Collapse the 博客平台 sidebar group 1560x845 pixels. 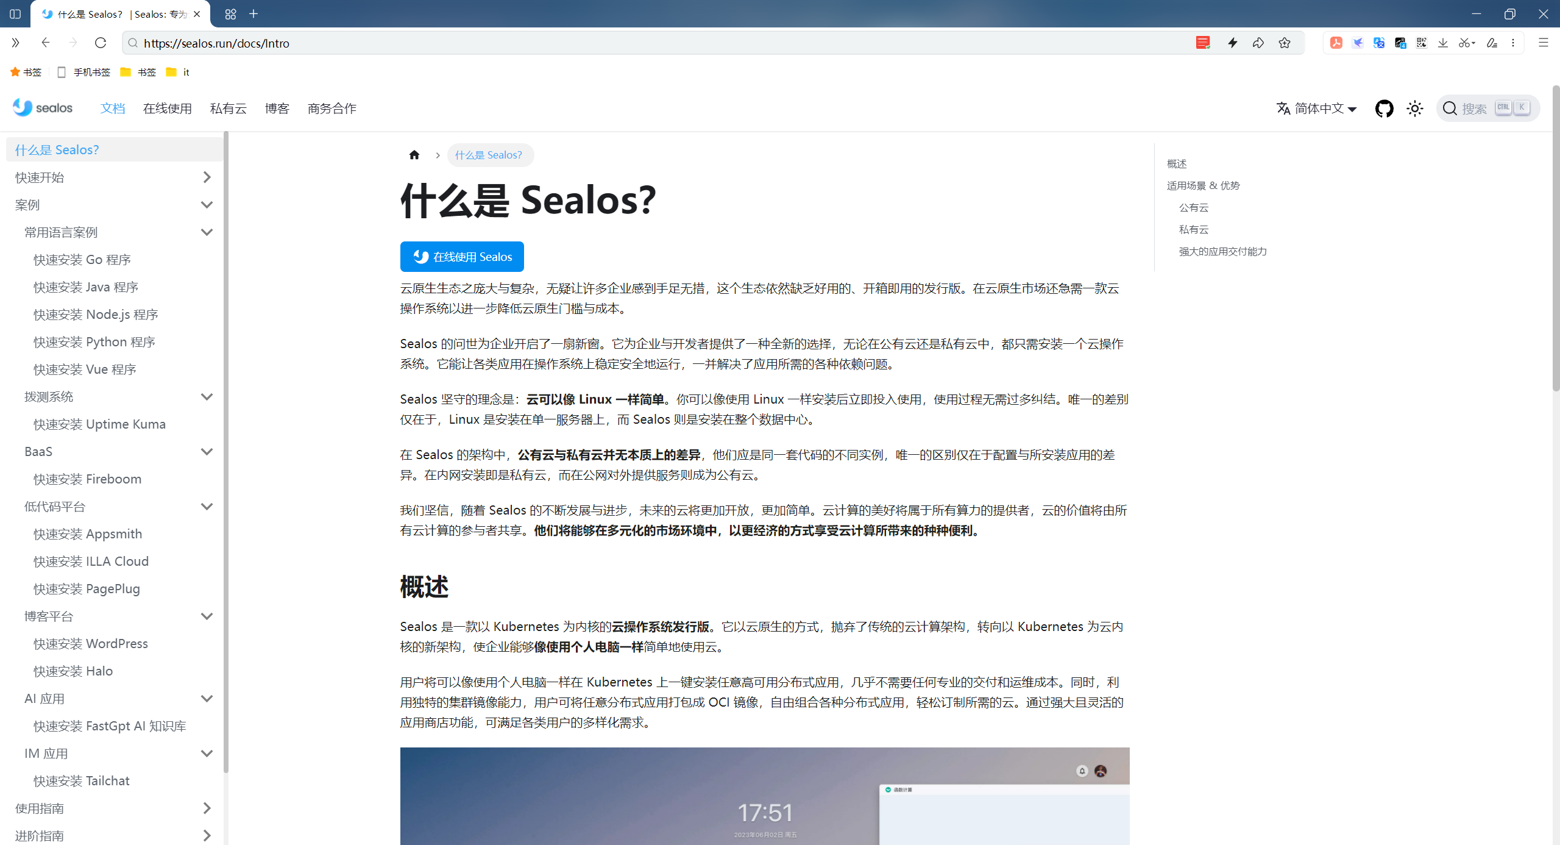tap(118, 616)
